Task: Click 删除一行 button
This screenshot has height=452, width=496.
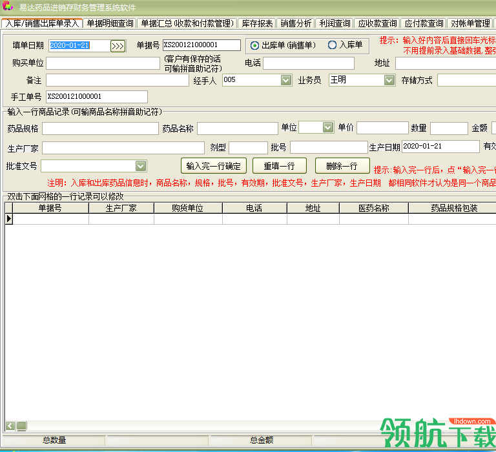Action: [x=342, y=166]
